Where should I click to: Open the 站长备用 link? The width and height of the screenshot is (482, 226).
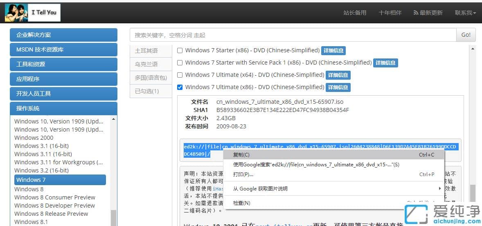point(355,13)
